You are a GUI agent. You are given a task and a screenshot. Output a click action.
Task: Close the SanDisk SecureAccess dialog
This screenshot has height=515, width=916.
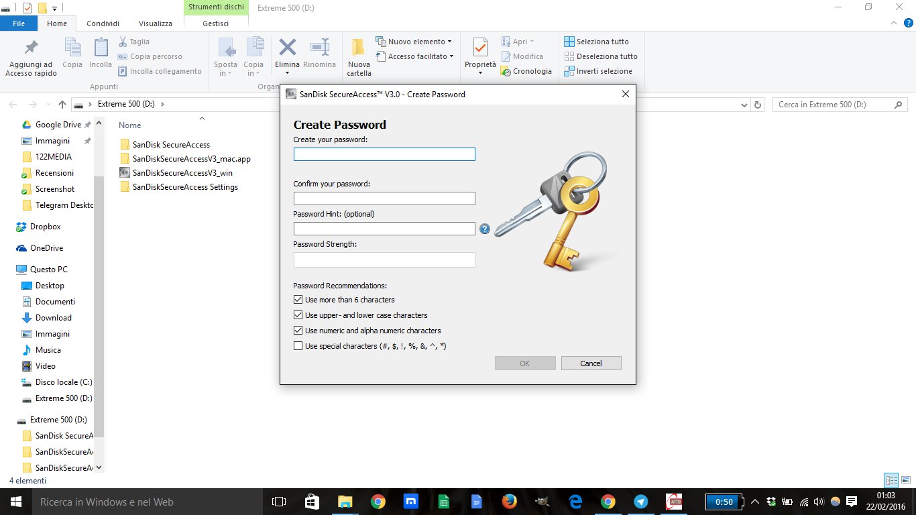(625, 95)
